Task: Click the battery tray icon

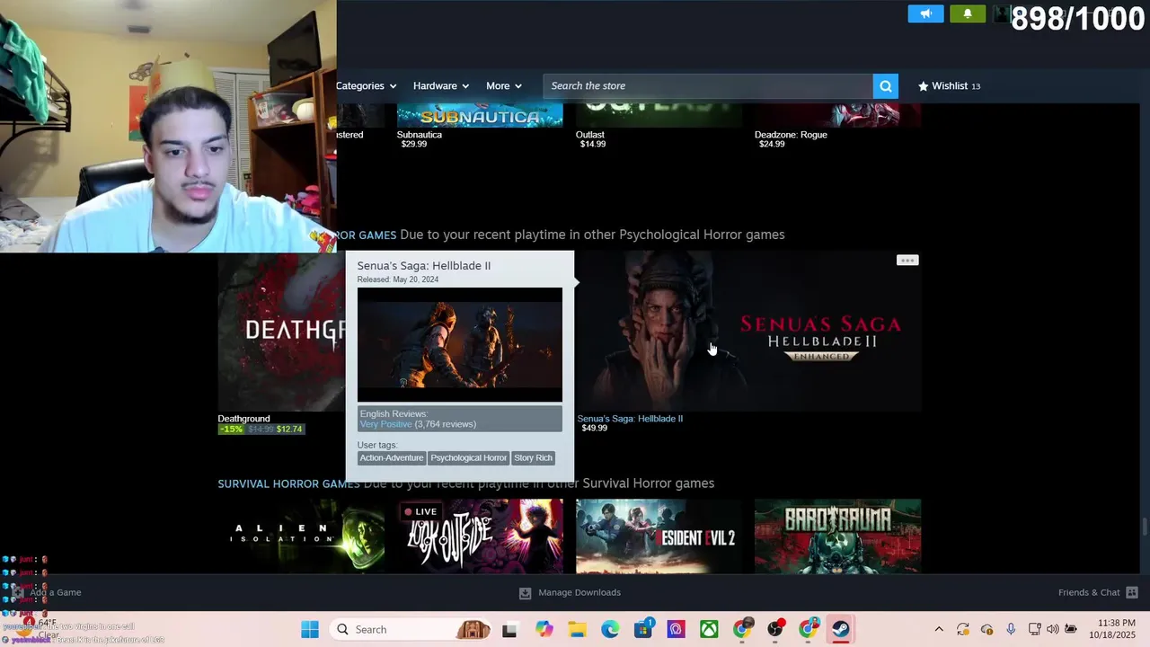Action: [x=1071, y=630]
